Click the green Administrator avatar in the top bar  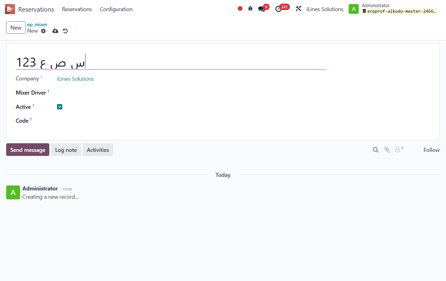click(x=354, y=9)
